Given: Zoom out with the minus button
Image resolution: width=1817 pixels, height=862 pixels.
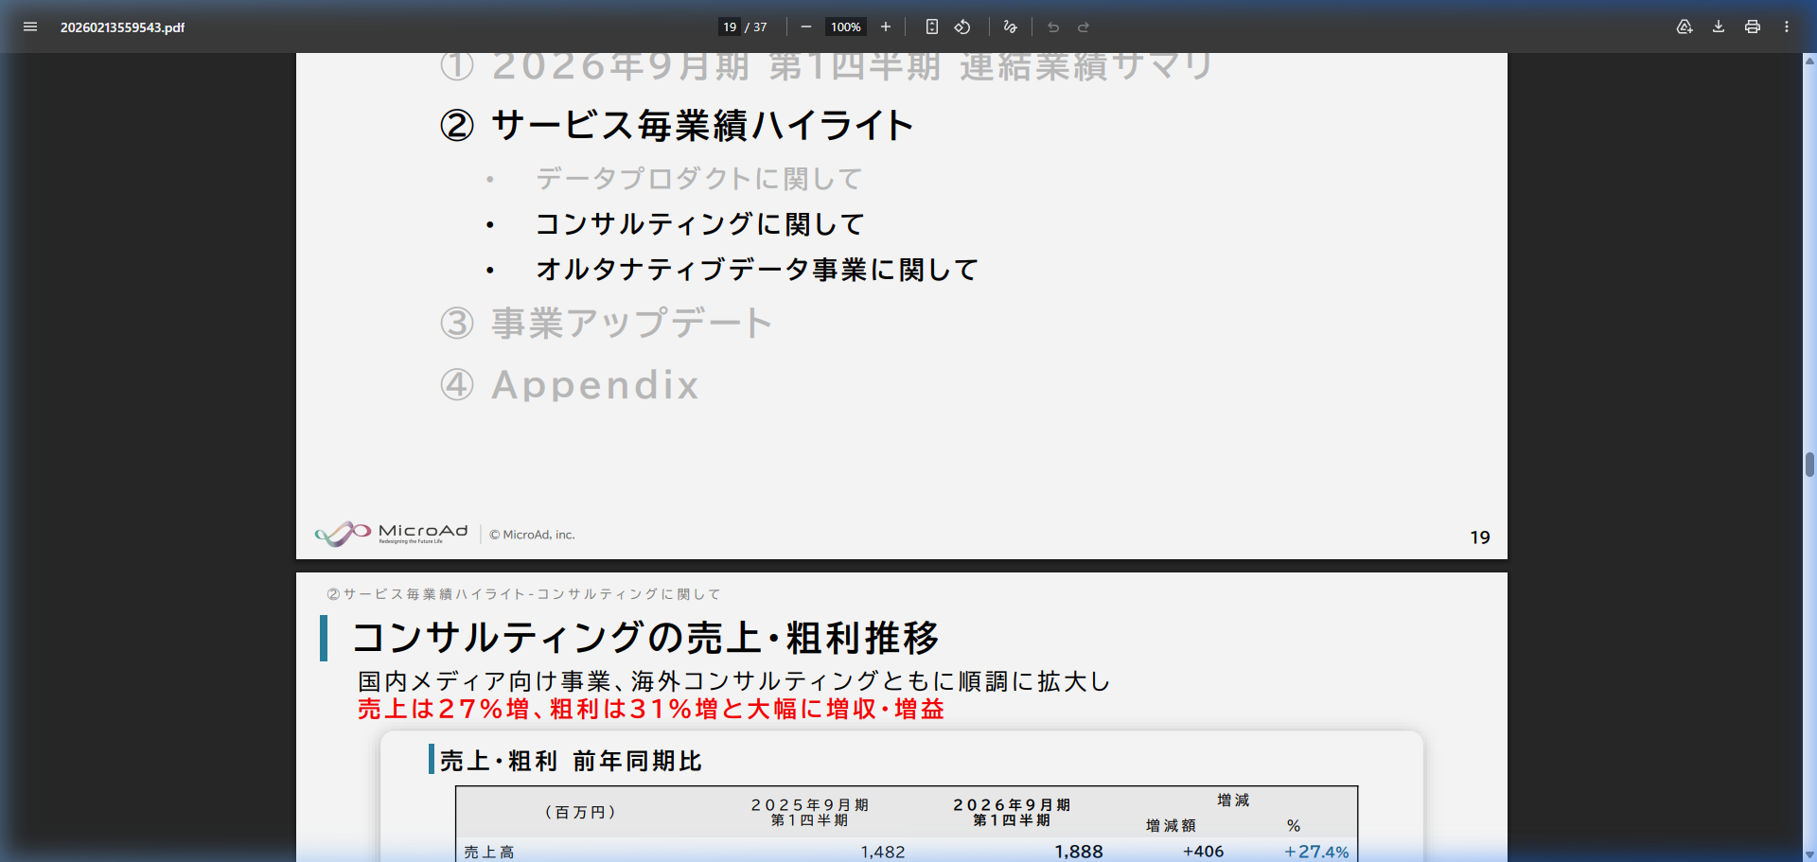Looking at the screenshot, I should coord(805,26).
